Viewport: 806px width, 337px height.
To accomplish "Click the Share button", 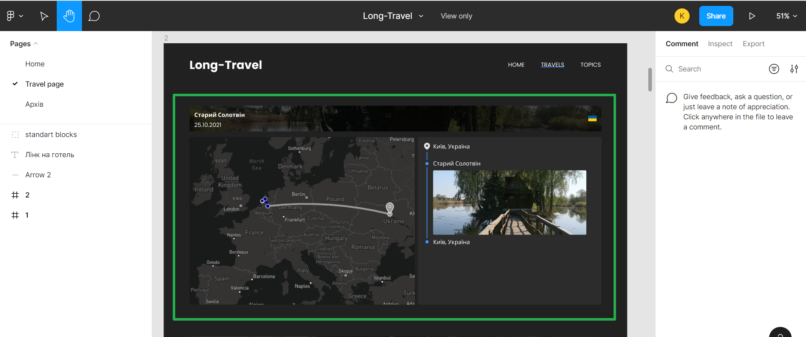I will [716, 16].
